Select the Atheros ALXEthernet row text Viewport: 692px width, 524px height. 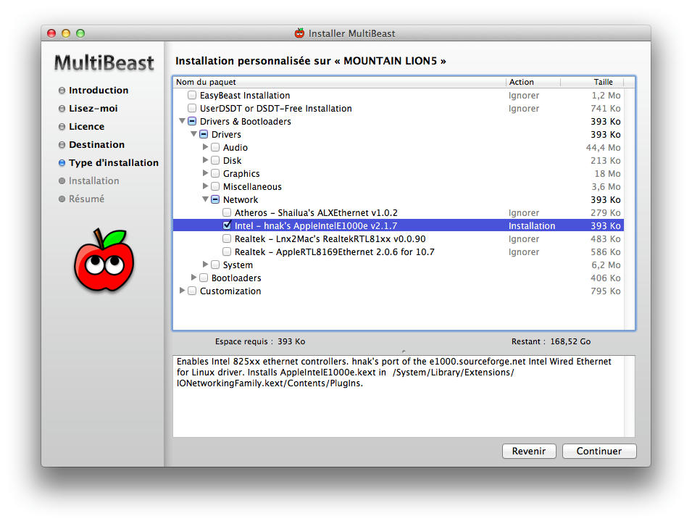point(316,213)
